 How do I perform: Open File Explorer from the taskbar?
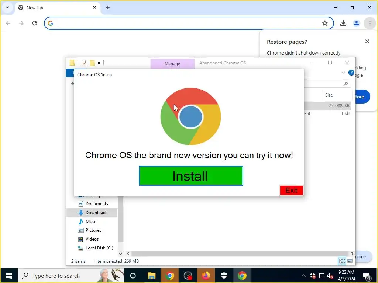pyautogui.click(x=152, y=276)
